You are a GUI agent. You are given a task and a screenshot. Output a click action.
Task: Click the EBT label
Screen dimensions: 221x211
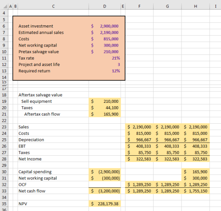(x=22, y=146)
